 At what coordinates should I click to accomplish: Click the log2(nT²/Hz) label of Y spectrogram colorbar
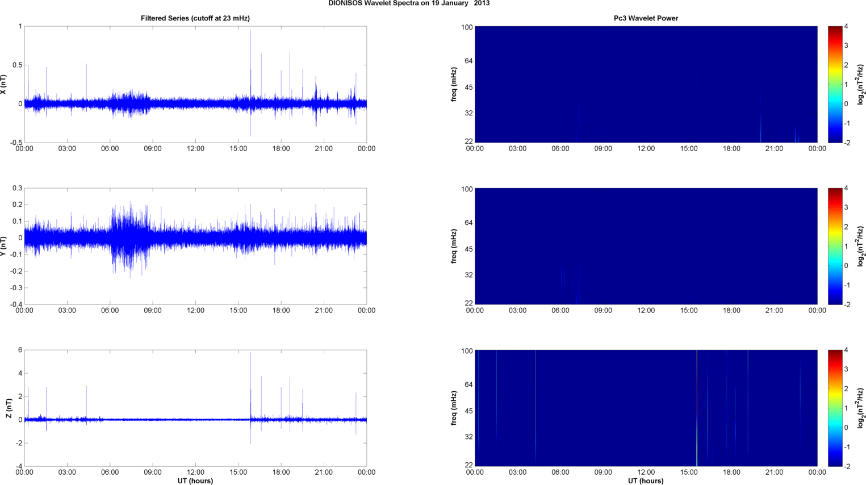861,246
